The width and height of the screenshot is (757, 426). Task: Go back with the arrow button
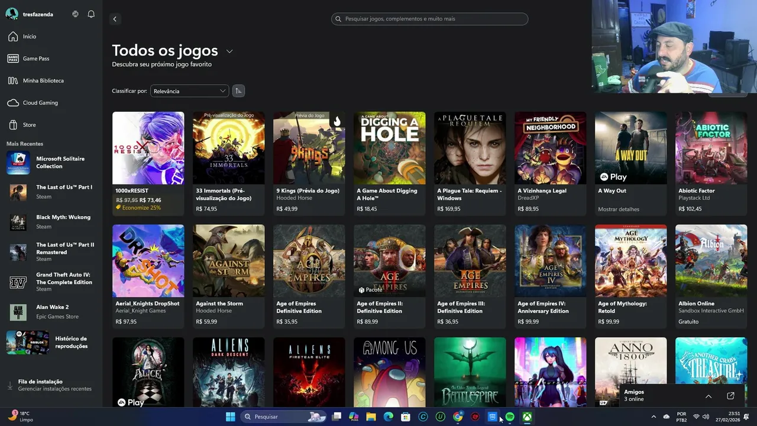pos(115,19)
